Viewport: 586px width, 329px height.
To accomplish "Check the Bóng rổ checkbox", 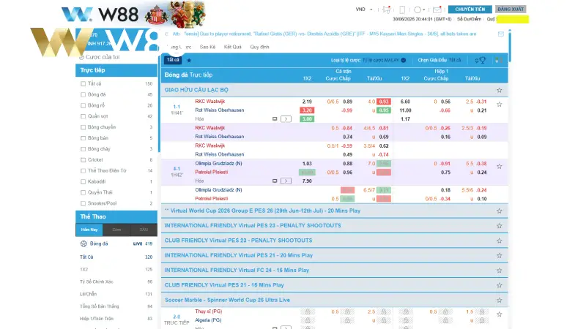I will coord(83,105).
